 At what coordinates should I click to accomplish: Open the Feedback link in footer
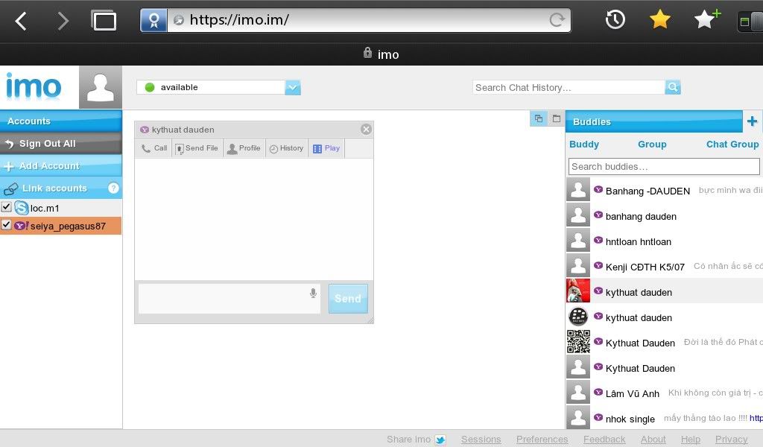tap(604, 440)
